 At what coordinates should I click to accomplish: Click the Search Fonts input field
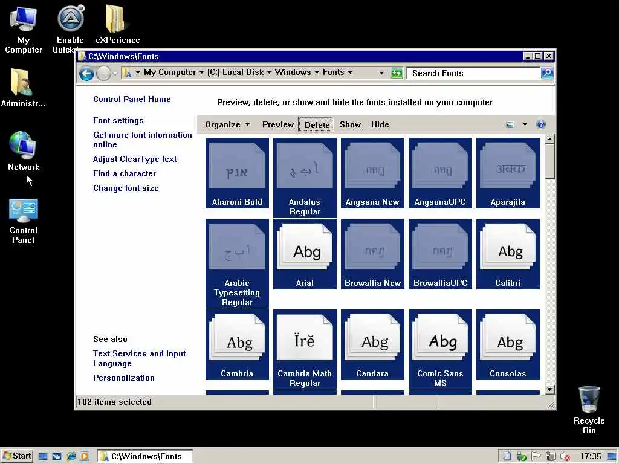click(473, 73)
